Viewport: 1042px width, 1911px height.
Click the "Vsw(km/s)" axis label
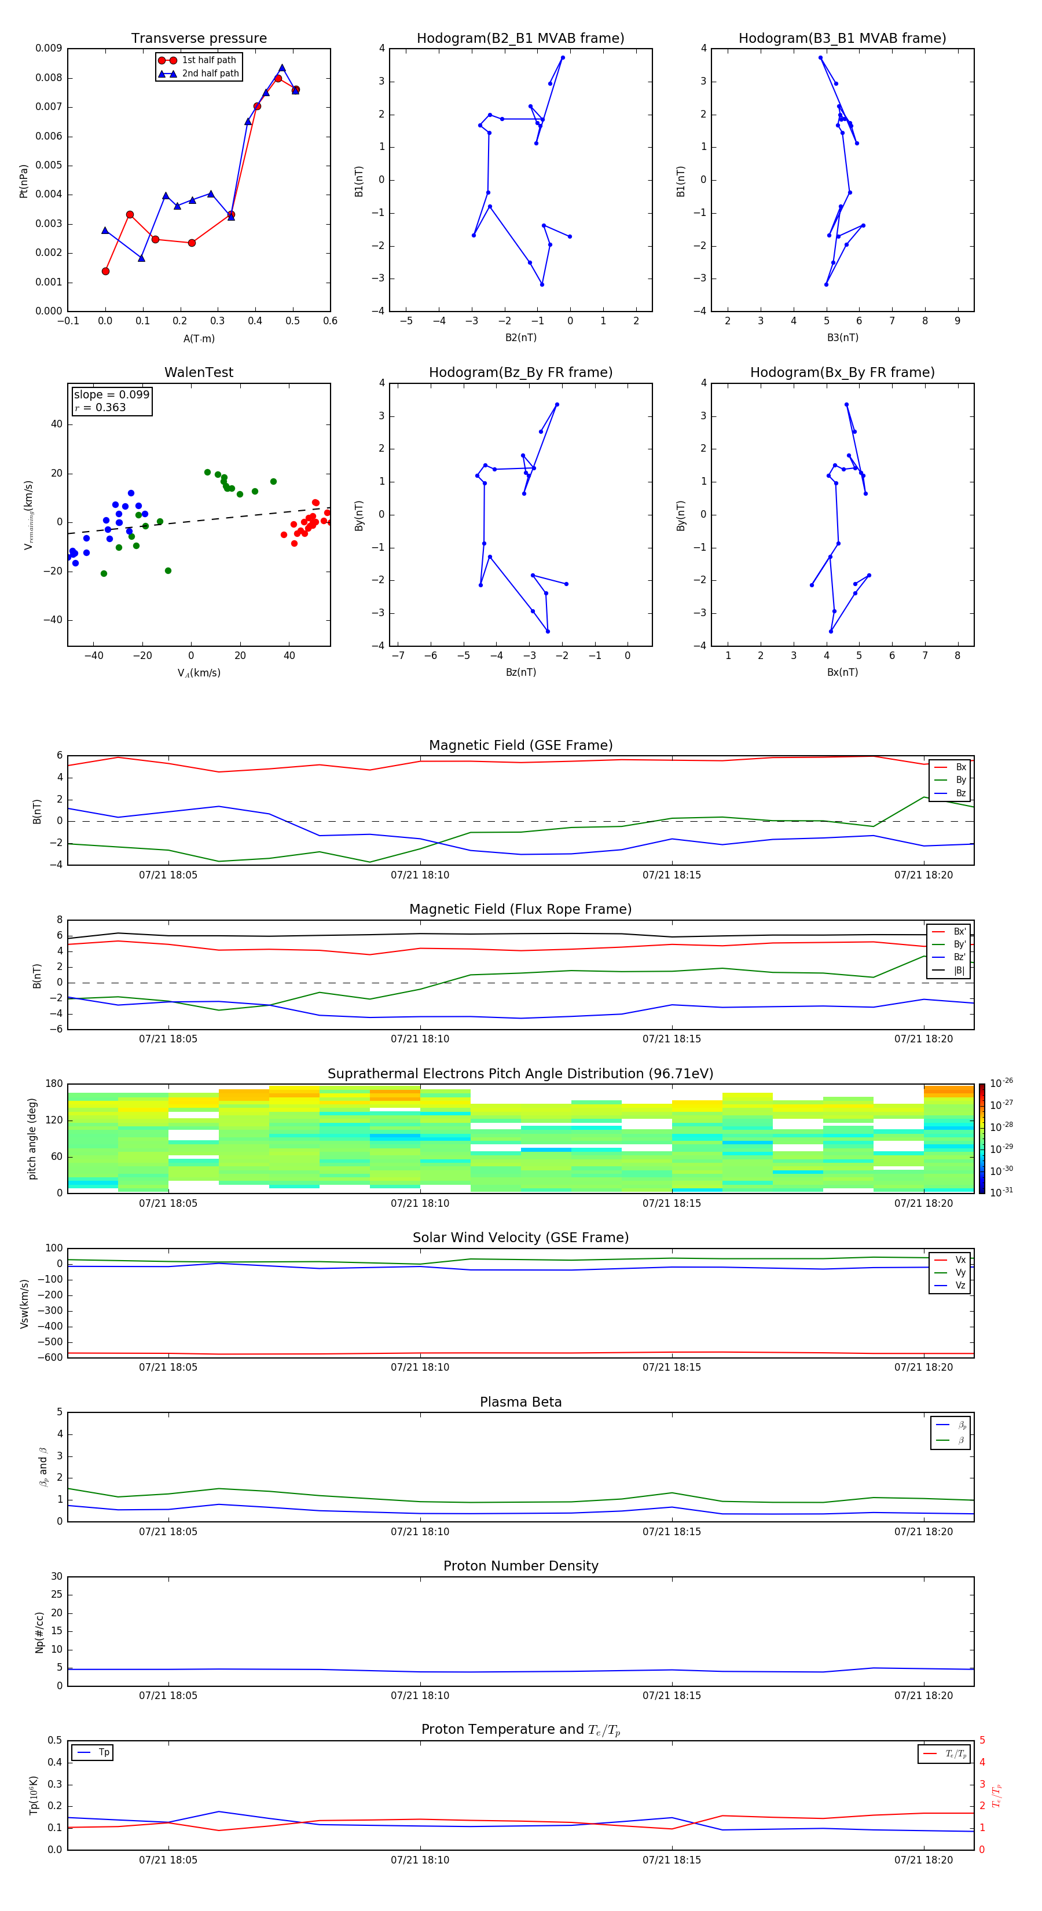24,1303
